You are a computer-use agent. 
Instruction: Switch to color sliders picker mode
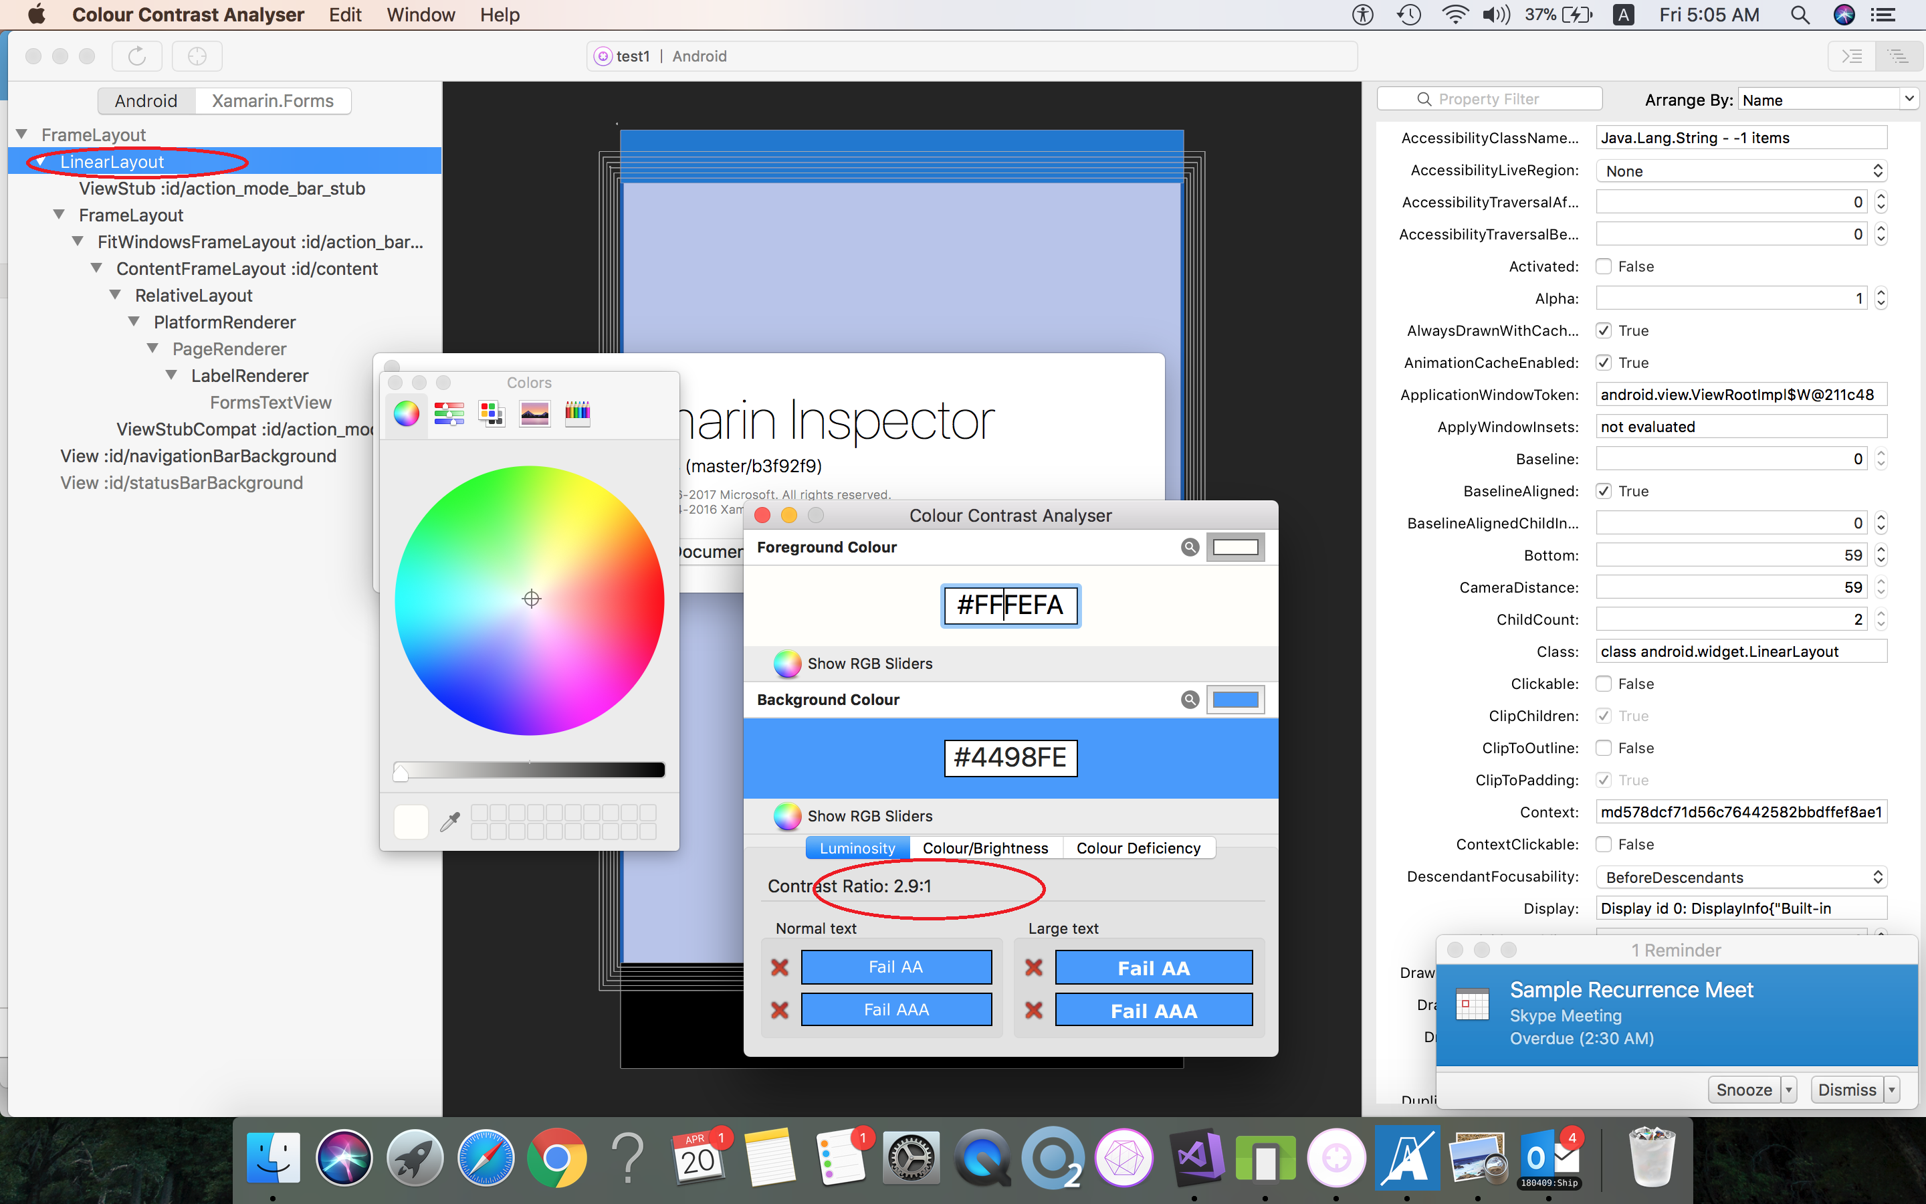(449, 413)
